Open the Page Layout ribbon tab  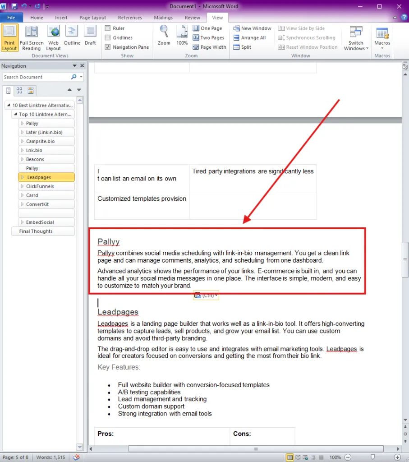pos(92,18)
